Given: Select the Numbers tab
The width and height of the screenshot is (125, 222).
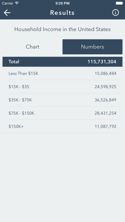Looking at the screenshot, I should pyautogui.click(x=92, y=47).
